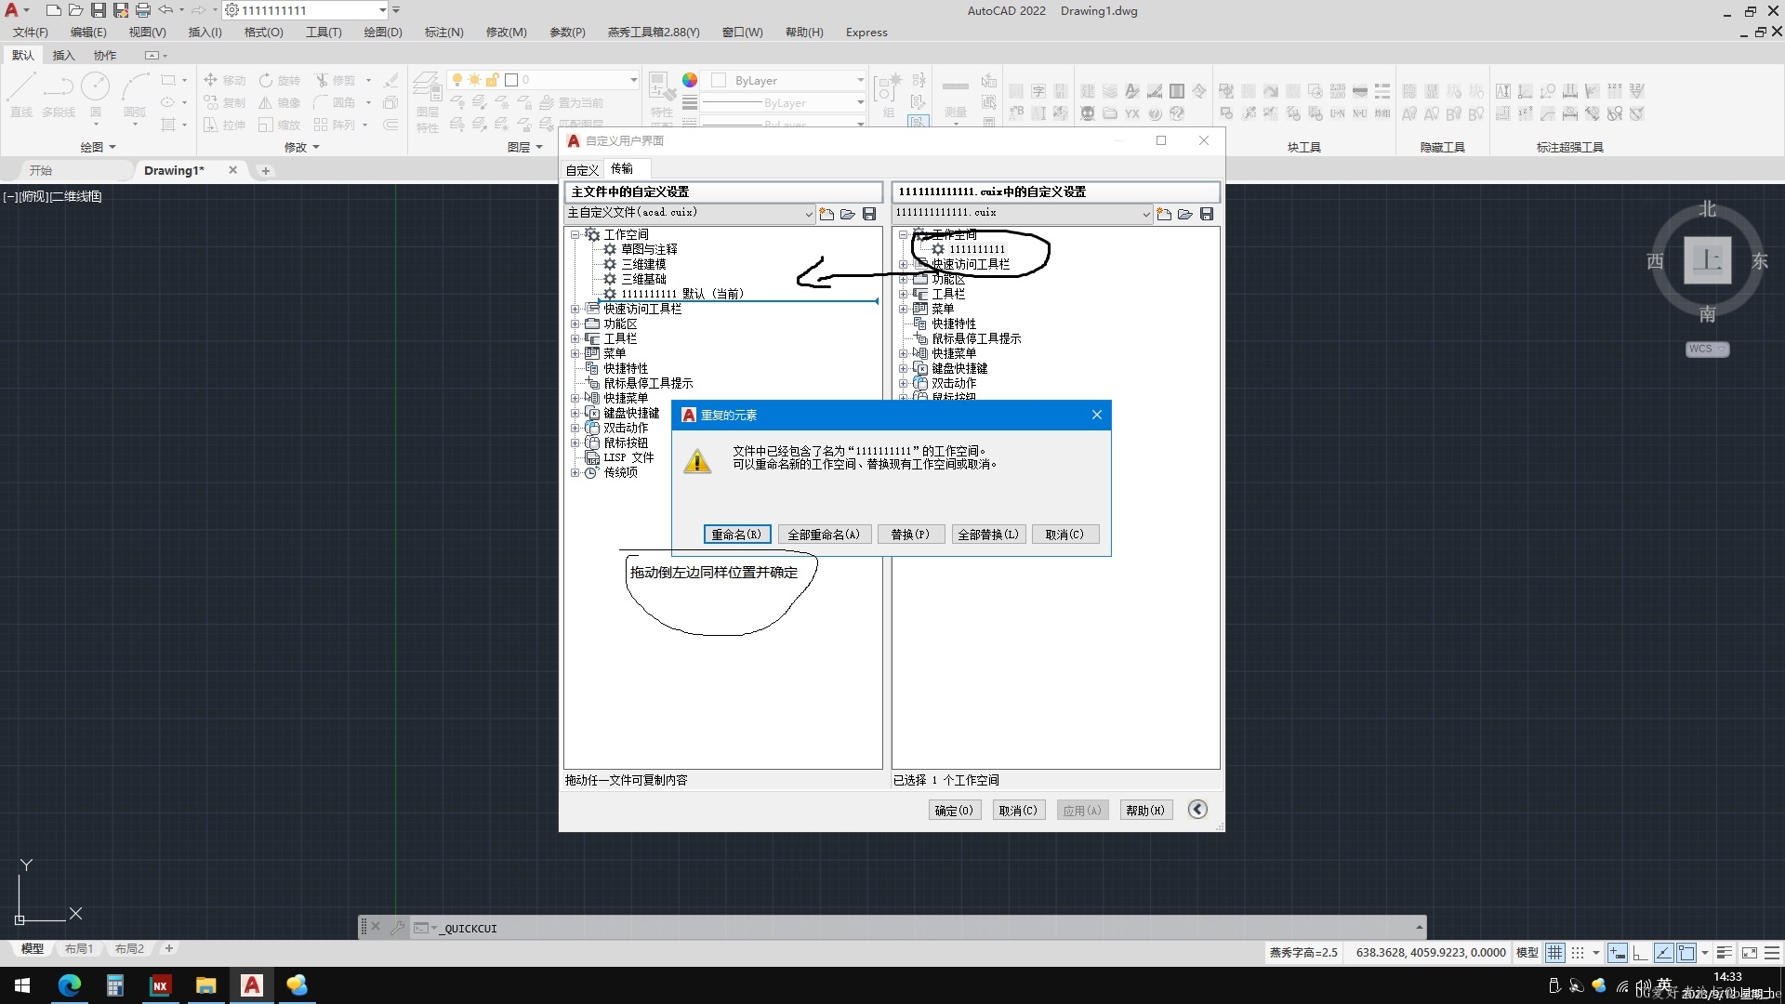Click 重命名(R) button in duplicate dialog
1785x1004 pixels.
click(x=736, y=535)
